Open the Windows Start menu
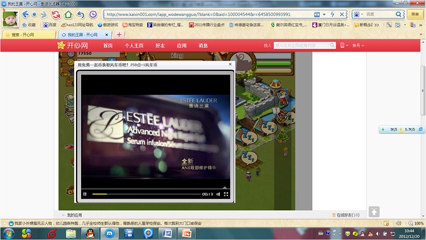The image size is (426, 240). [8, 233]
